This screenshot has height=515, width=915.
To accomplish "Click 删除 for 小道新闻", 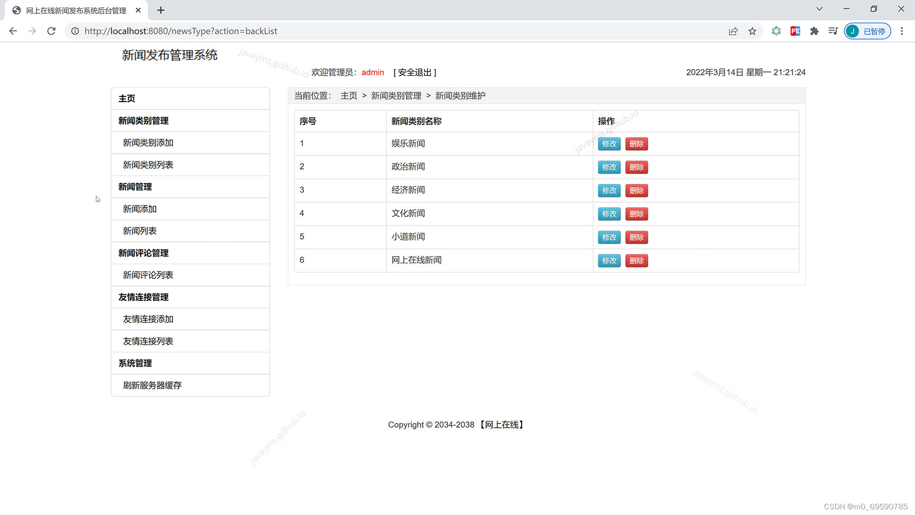I will pyautogui.click(x=637, y=237).
